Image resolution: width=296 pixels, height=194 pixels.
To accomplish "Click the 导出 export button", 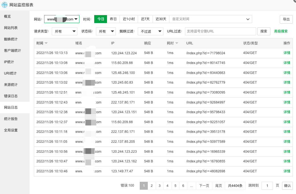I will pyautogui.click(x=286, y=19).
